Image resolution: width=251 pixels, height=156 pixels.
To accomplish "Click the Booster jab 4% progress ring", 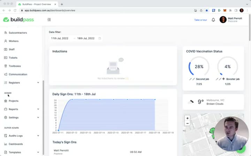I will pos(227,67).
